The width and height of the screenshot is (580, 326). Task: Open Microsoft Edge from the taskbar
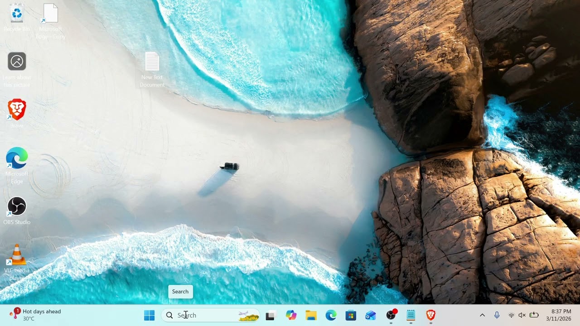(331, 315)
